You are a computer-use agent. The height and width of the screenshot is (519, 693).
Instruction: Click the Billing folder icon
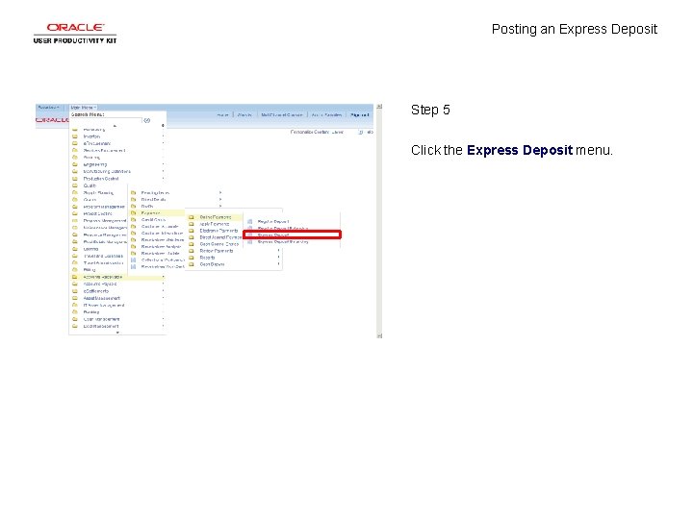(75, 269)
